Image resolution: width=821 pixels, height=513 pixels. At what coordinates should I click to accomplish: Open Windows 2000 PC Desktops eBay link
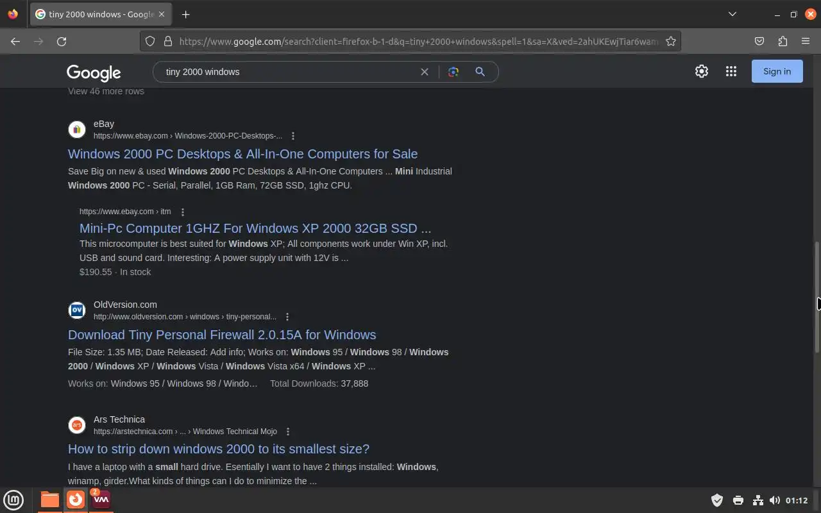coord(242,154)
